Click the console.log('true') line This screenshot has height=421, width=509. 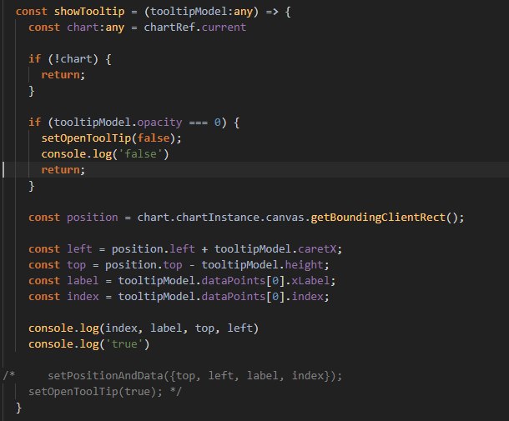(89, 344)
